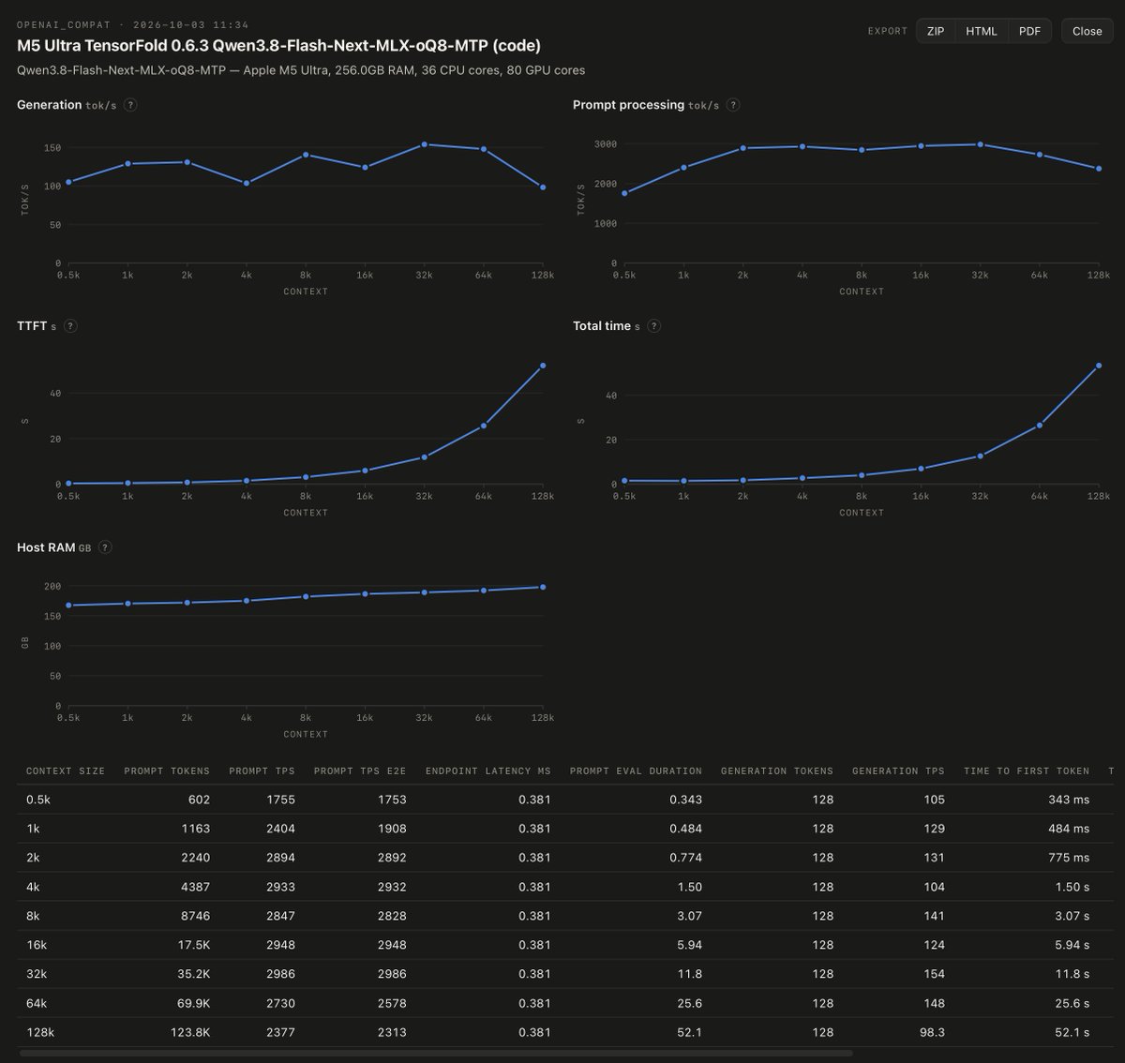This screenshot has width=1125, height=1063.
Task: Open the Generation tok/s help icon
Action: pos(130,105)
